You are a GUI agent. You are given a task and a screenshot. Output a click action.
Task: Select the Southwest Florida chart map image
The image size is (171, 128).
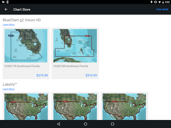(x=26, y=46)
